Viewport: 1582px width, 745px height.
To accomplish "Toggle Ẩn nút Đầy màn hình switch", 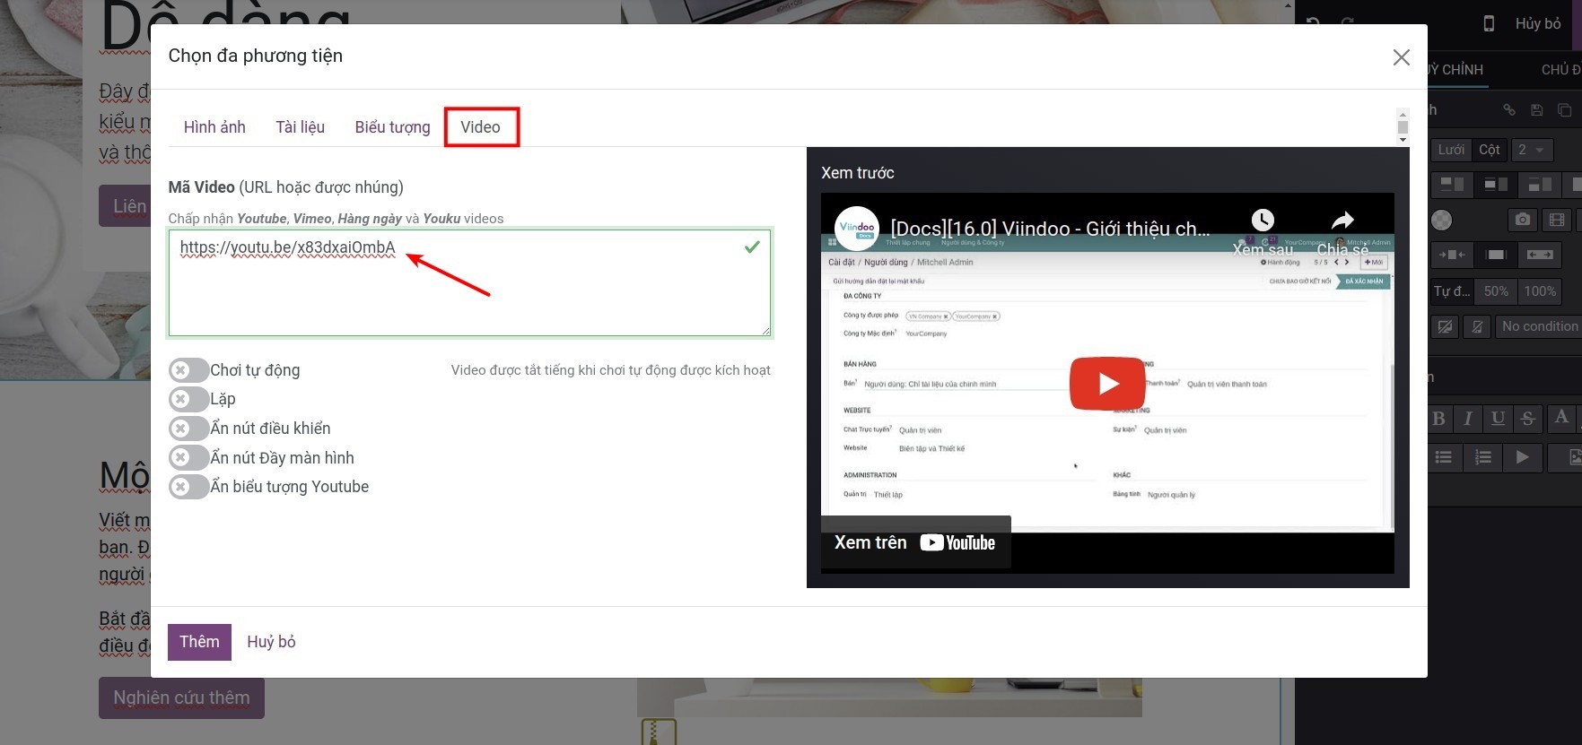I will click(x=188, y=458).
